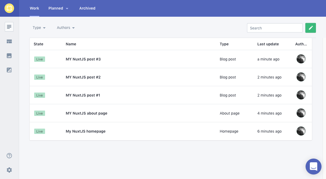
Task: Click the Type column header
Action: (224, 44)
